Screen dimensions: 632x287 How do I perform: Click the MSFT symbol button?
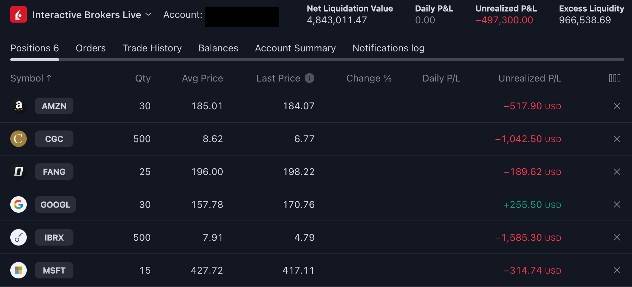coord(54,270)
